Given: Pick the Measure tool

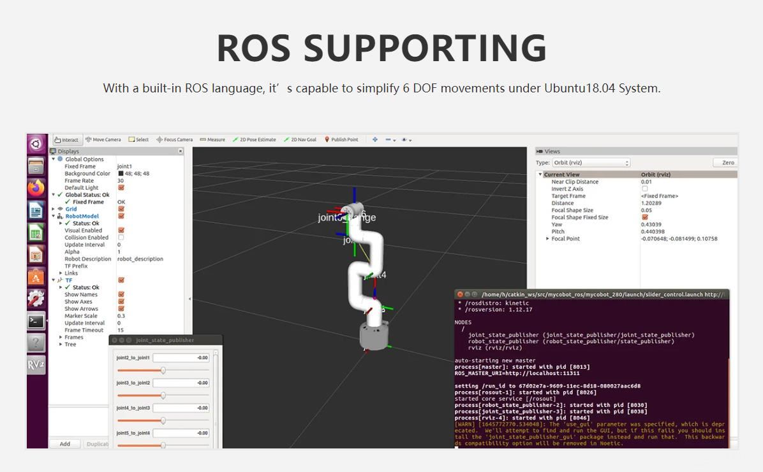Looking at the screenshot, I should pos(212,139).
